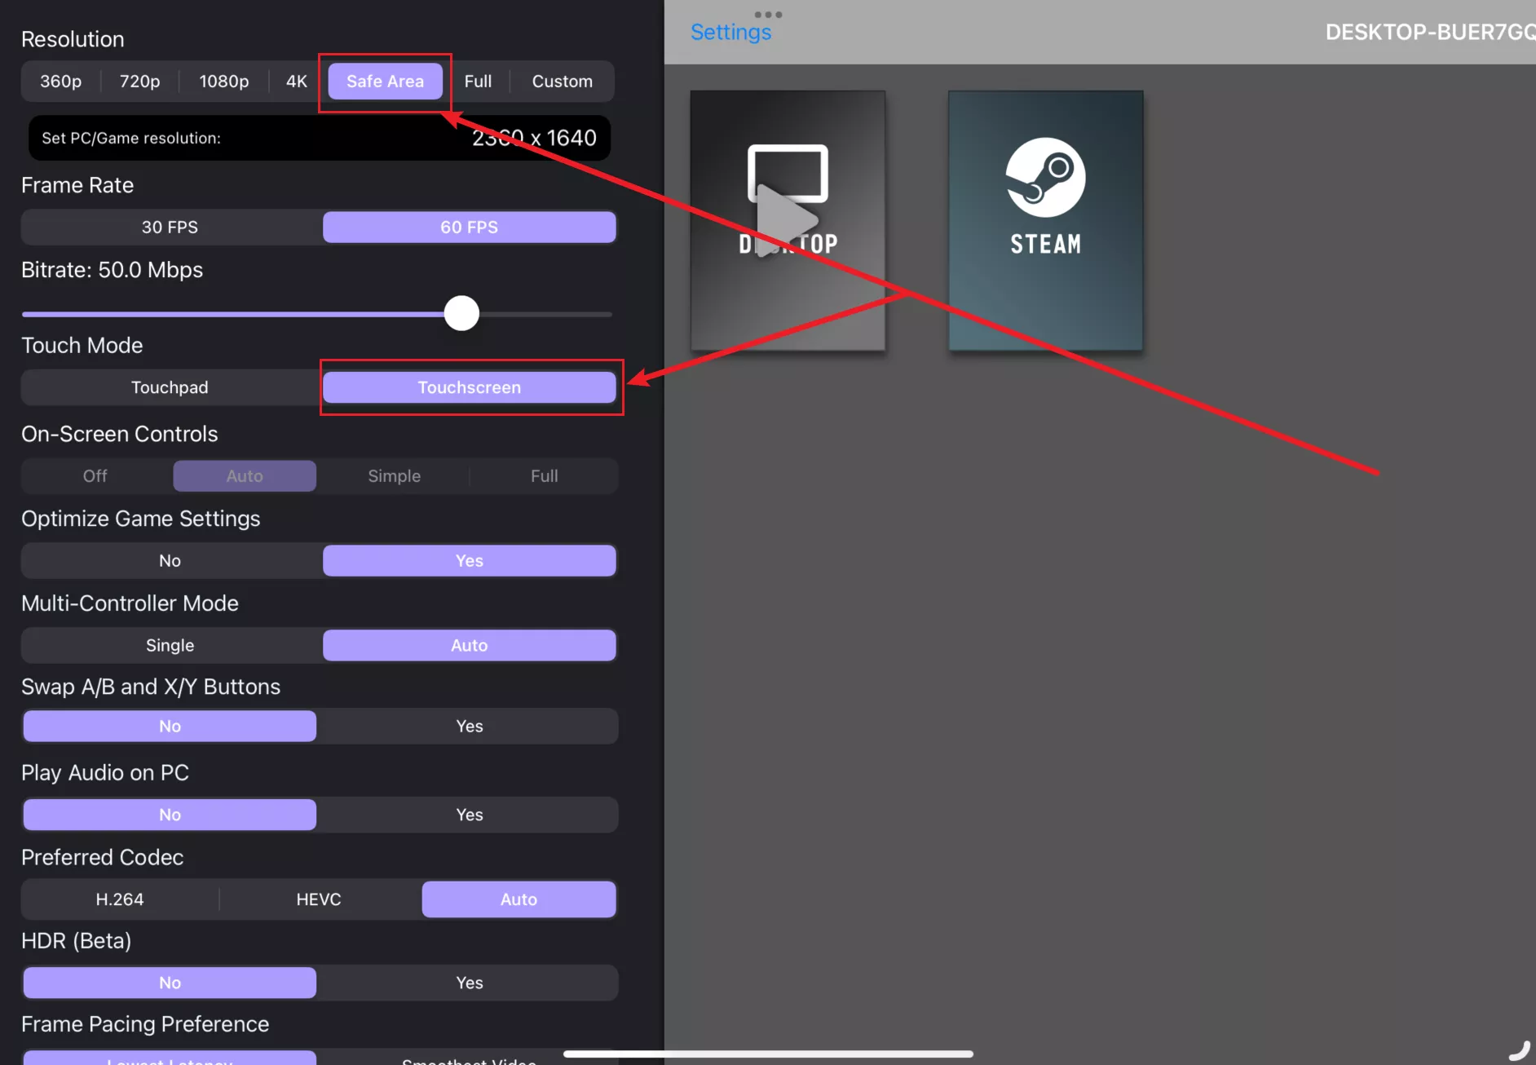This screenshot has height=1065, width=1536.
Task: Tap the home indicator bar
Action: 768,1054
